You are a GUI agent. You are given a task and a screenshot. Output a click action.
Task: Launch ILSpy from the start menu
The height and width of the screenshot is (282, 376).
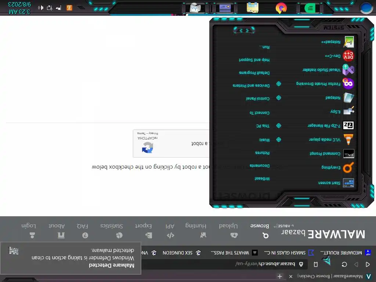click(342, 111)
